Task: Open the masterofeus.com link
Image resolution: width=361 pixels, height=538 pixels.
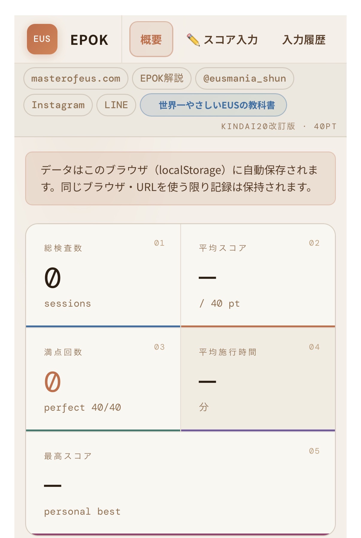Action: pos(76,79)
